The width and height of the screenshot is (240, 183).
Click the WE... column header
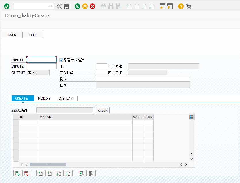[138, 117]
